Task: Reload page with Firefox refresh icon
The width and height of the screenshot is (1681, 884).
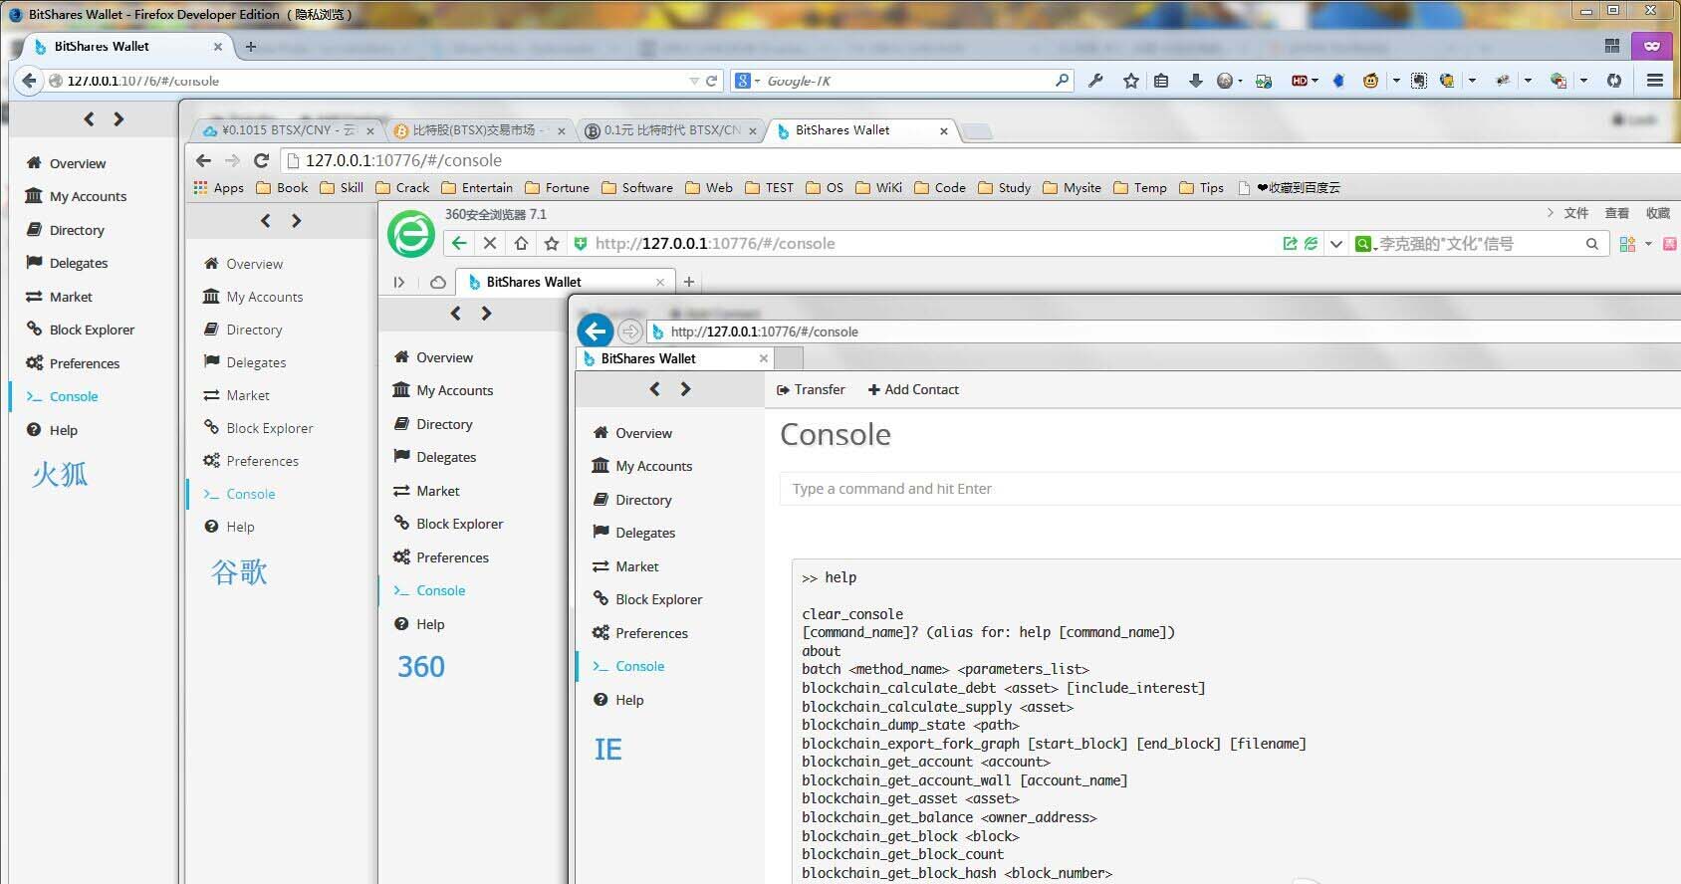Action: (x=711, y=81)
